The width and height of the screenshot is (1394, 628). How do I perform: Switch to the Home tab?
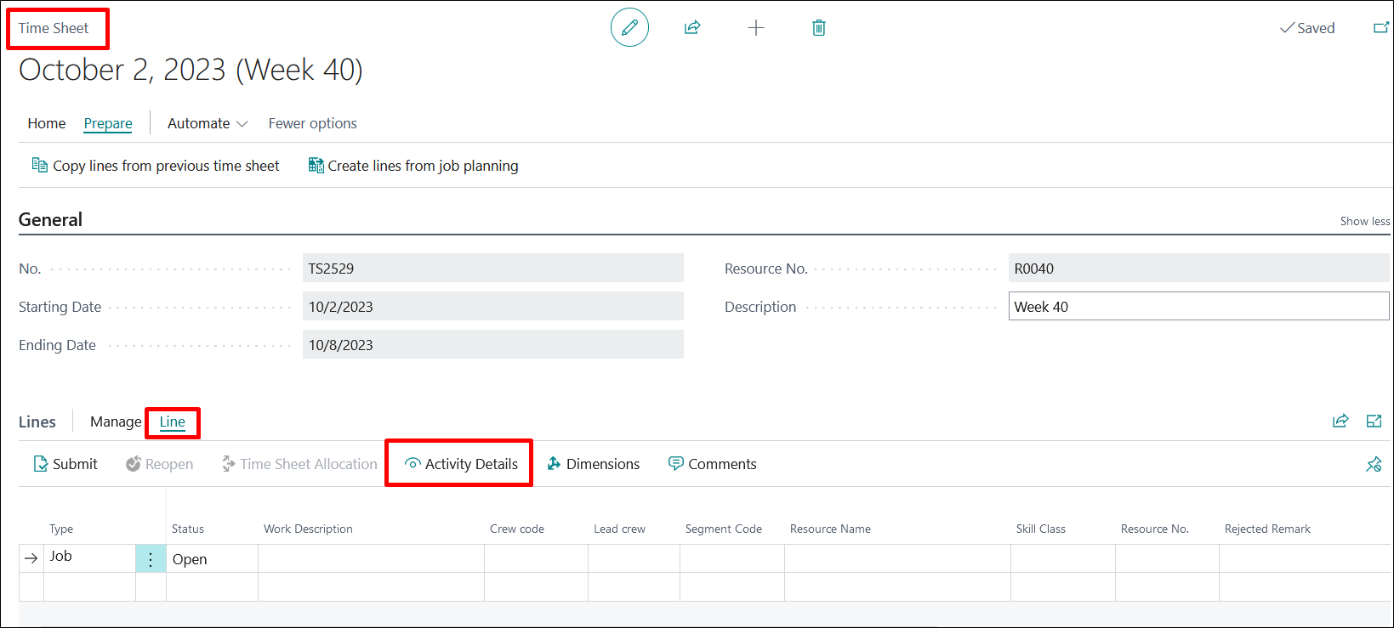click(47, 123)
